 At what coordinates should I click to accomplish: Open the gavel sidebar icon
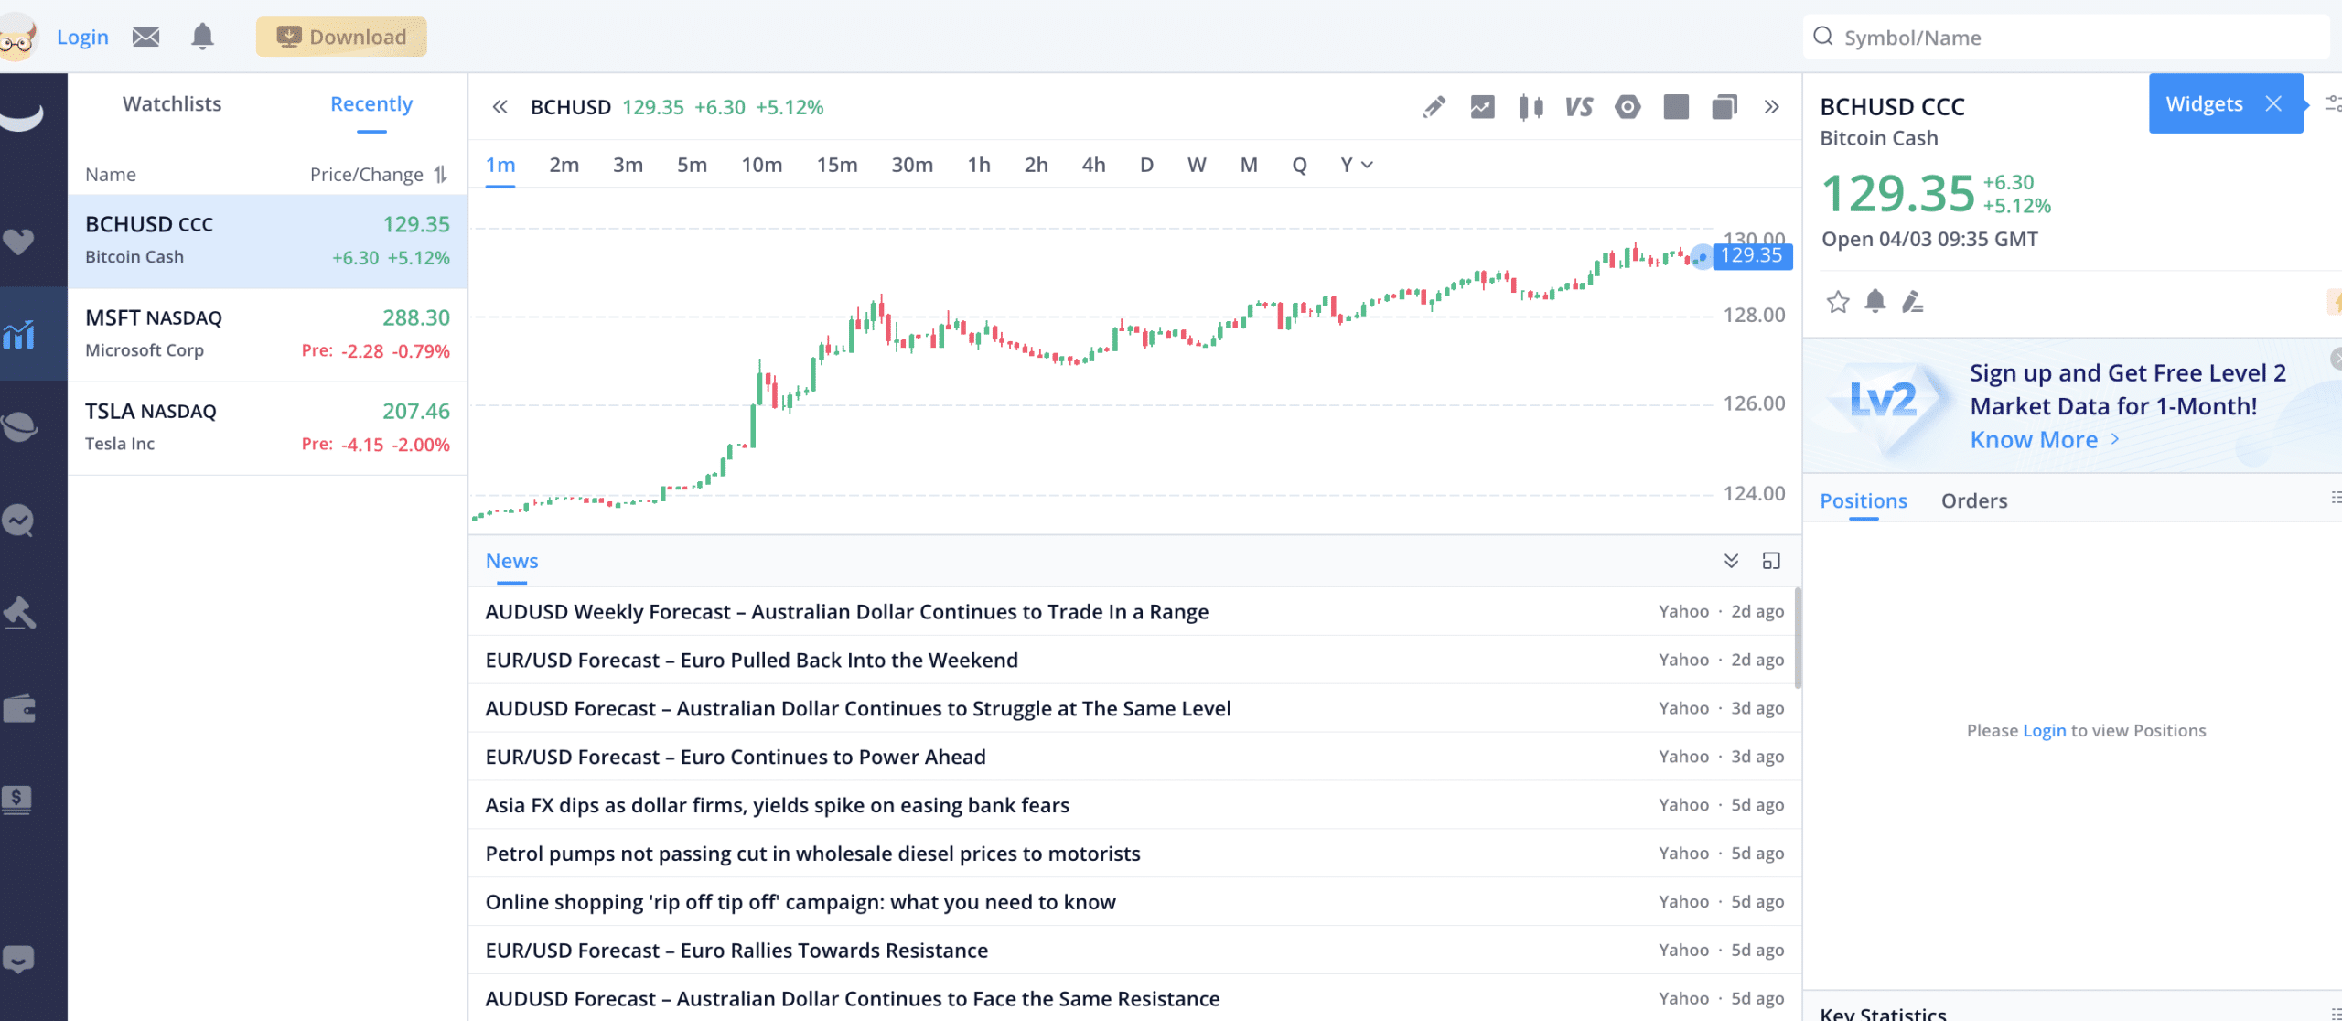pos(19,613)
